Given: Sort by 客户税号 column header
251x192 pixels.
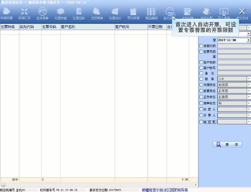Looking at the screenshot, I should tap(131, 27).
